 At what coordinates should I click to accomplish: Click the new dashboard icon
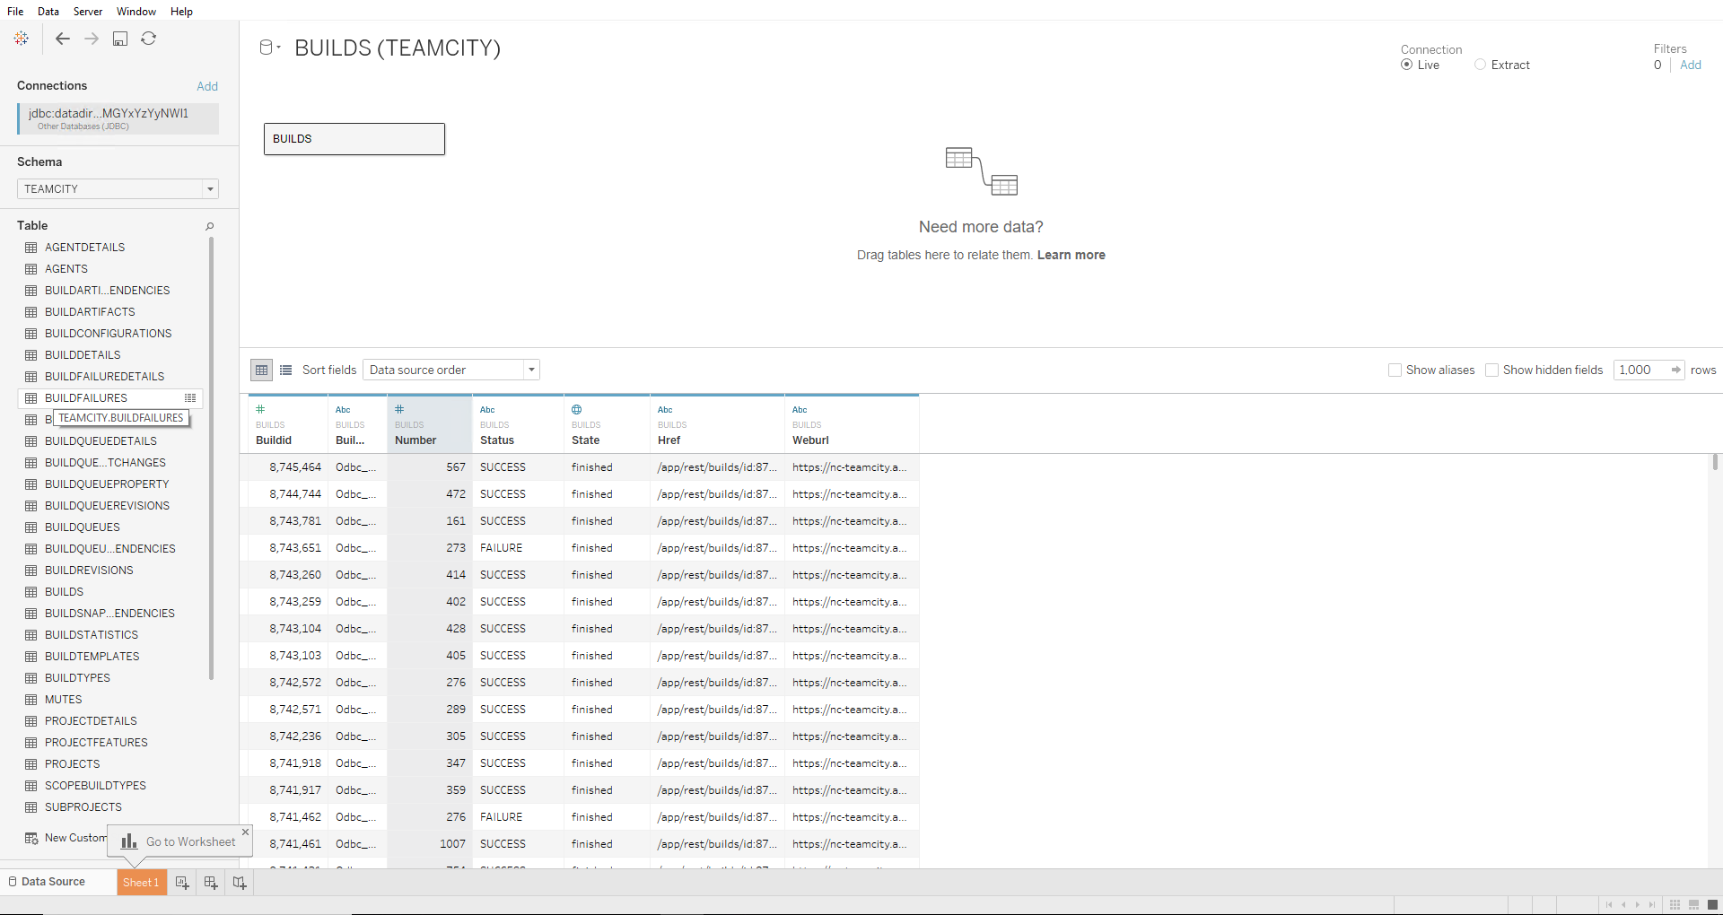(211, 883)
